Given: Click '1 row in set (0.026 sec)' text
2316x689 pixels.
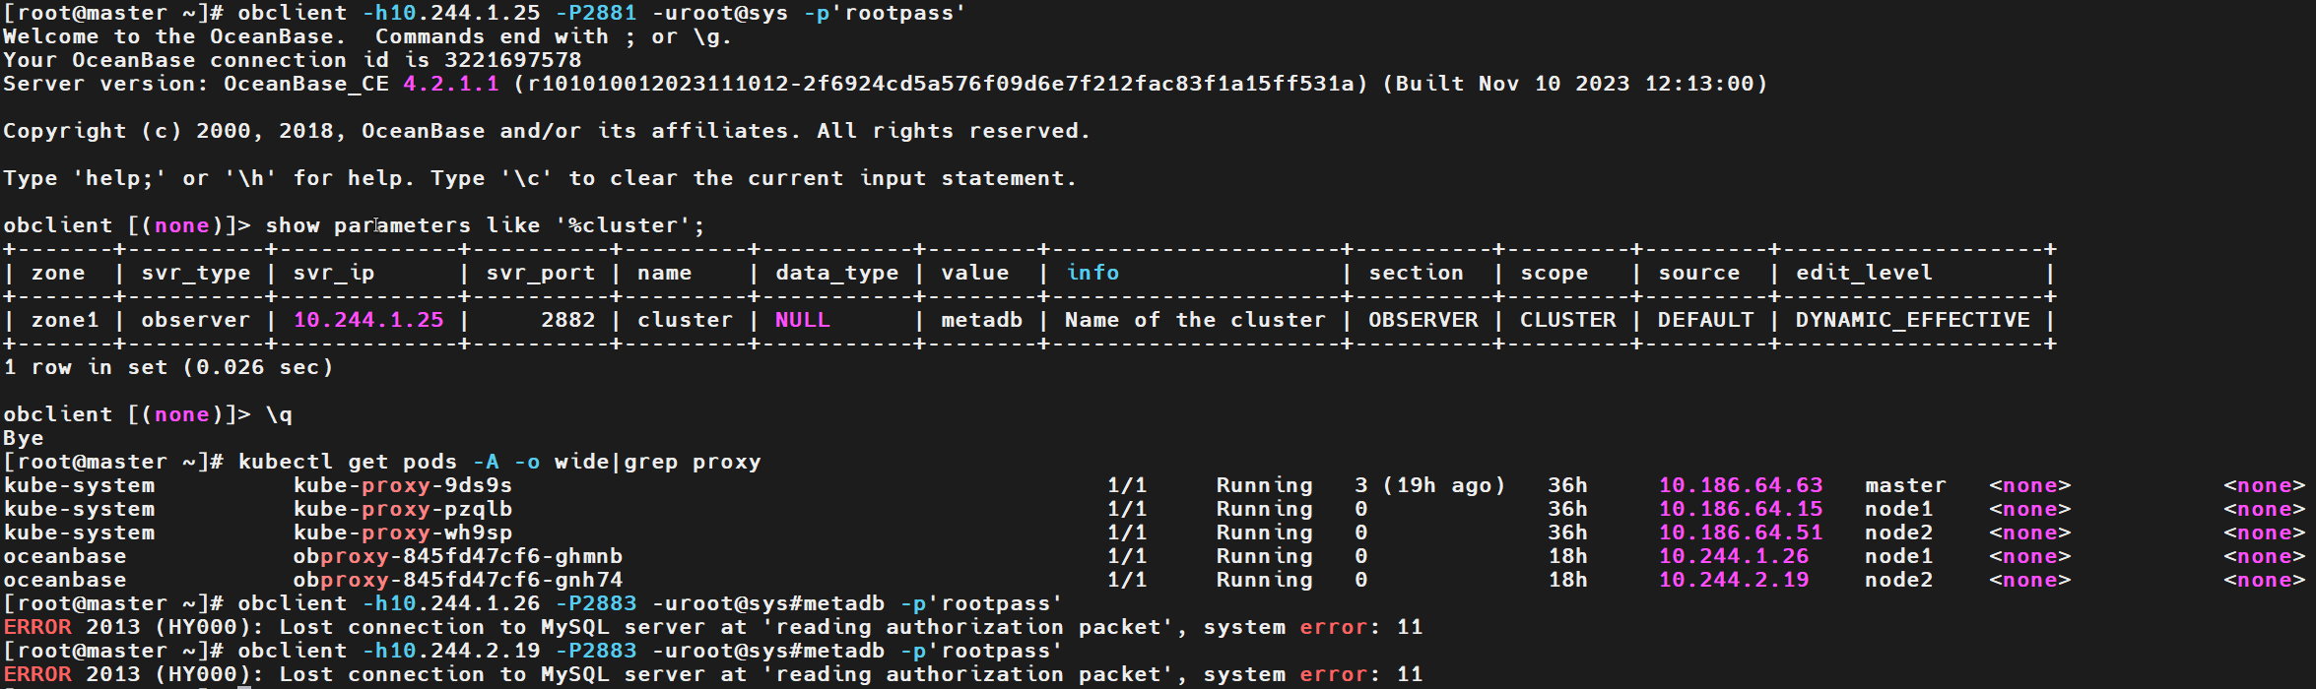Looking at the screenshot, I should tap(168, 367).
